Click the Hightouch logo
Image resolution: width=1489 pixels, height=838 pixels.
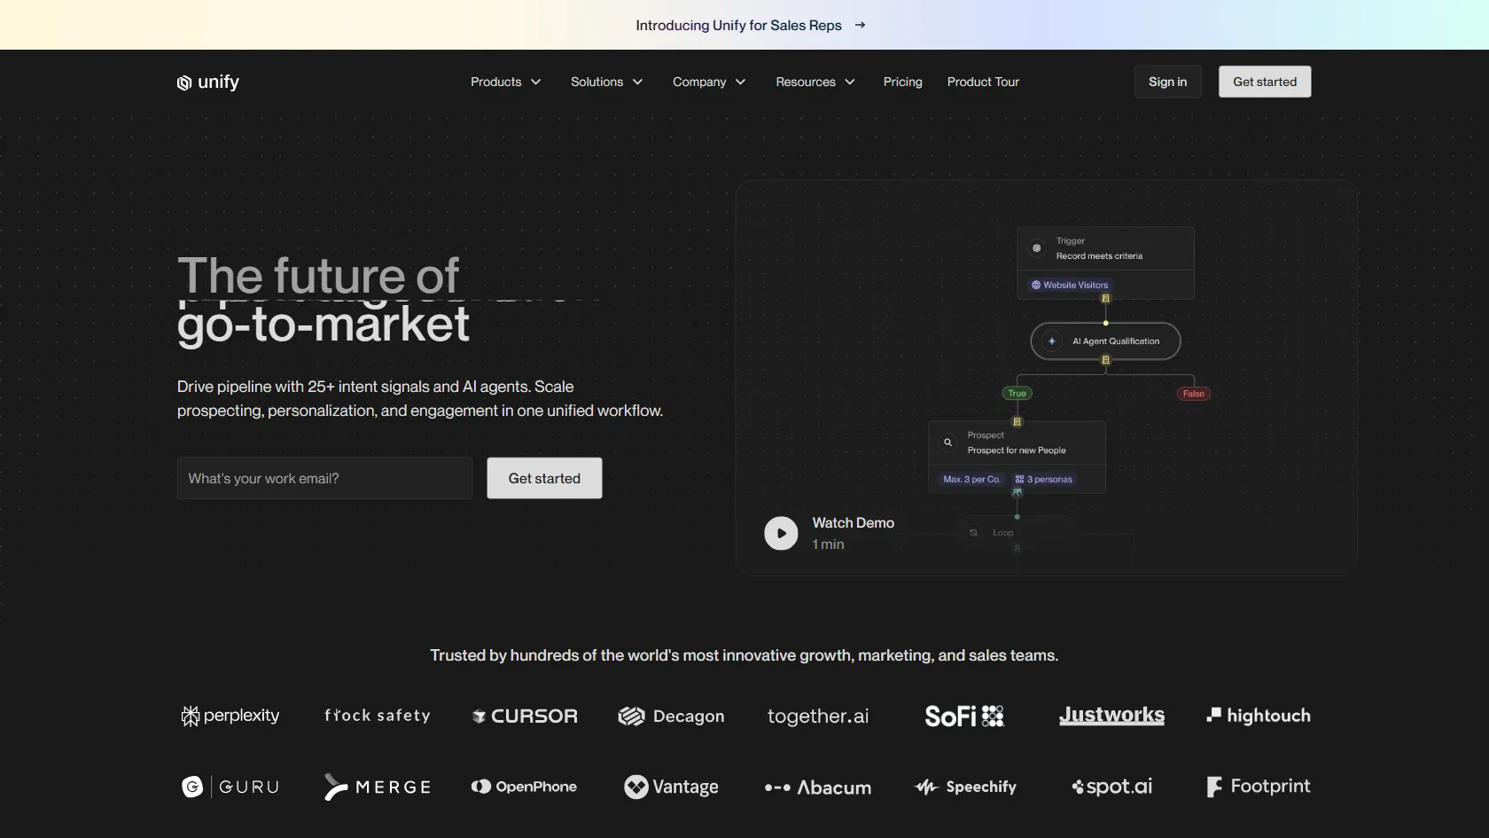pos(1259,716)
